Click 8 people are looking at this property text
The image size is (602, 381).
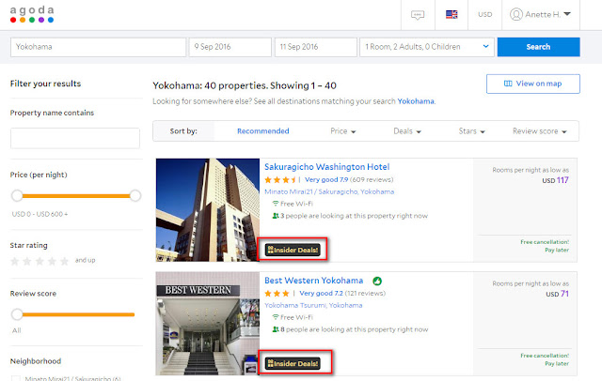tap(354, 329)
